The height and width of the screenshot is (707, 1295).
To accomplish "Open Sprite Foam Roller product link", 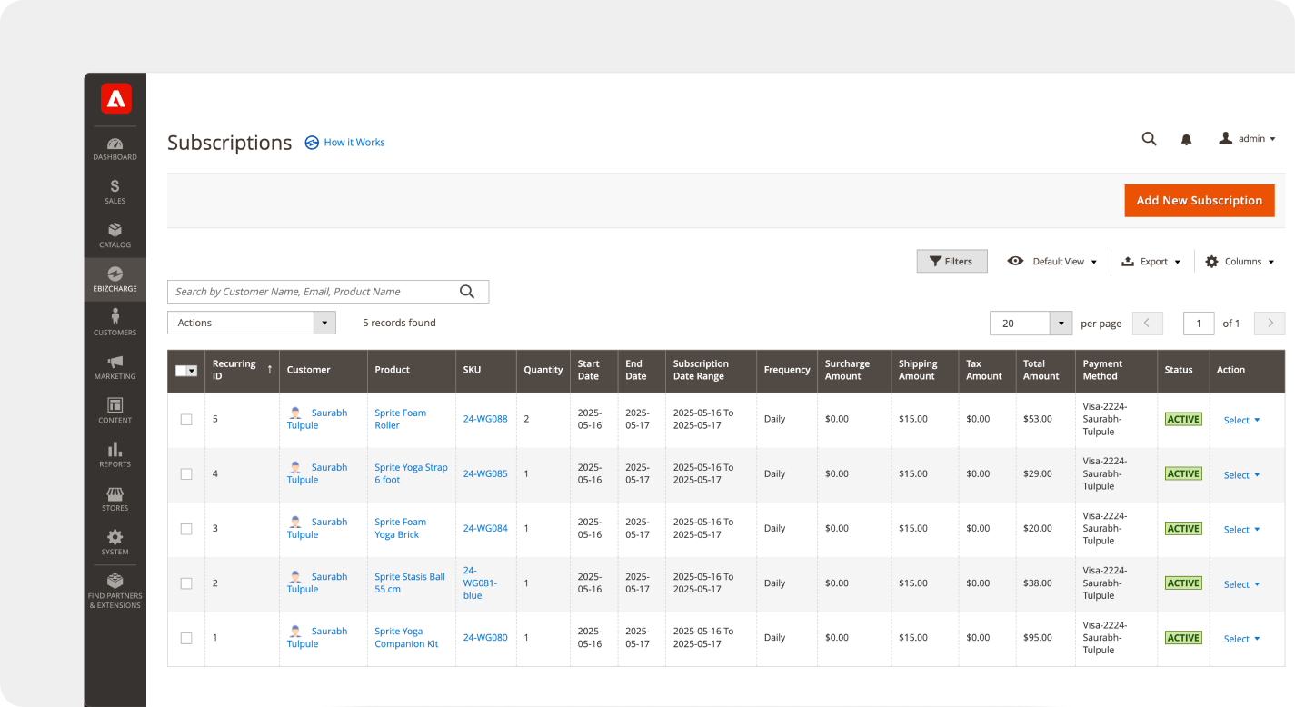I will (x=400, y=419).
